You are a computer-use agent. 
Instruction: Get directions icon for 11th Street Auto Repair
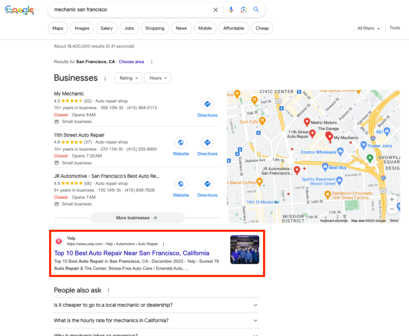point(207,143)
